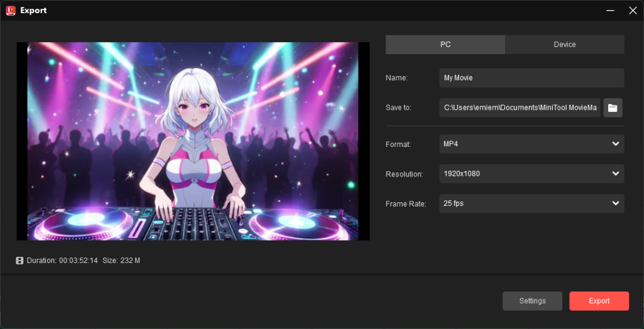Image resolution: width=644 pixels, height=329 pixels.
Task: Minimize the Export window
Action: [x=609, y=11]
